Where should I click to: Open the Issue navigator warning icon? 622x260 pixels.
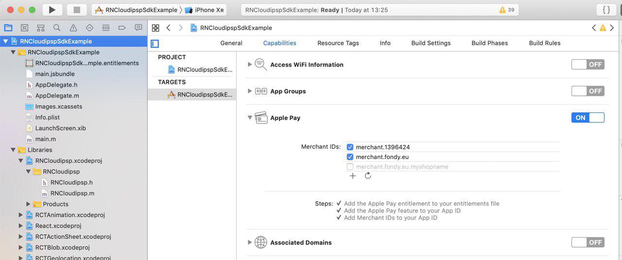click(73, 28)
